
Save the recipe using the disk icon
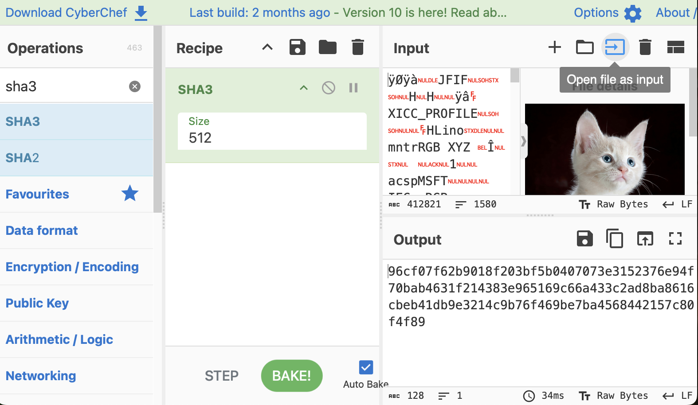point(297,47)
